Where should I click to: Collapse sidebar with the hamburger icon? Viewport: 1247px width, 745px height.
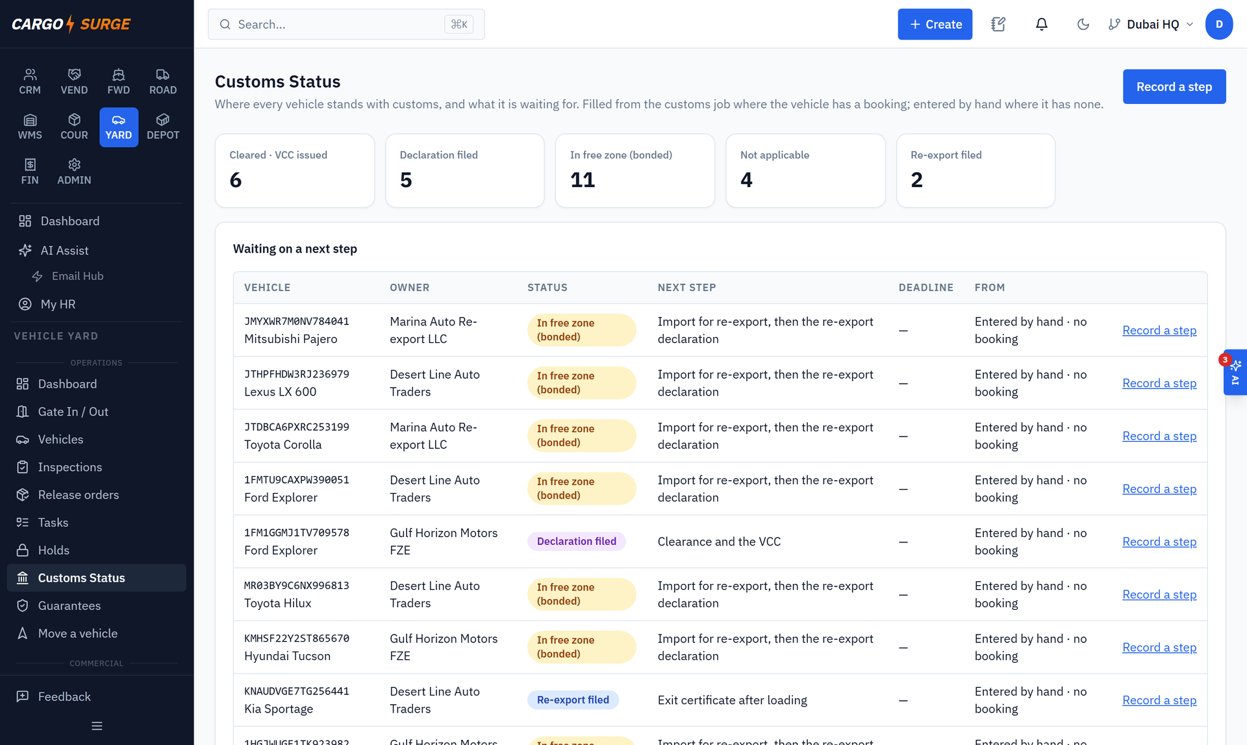[x=97, y=726]
